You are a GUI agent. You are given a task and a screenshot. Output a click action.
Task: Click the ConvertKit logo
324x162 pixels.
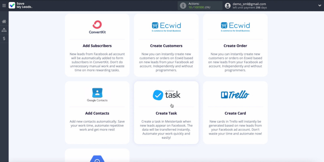coord(97,27)
